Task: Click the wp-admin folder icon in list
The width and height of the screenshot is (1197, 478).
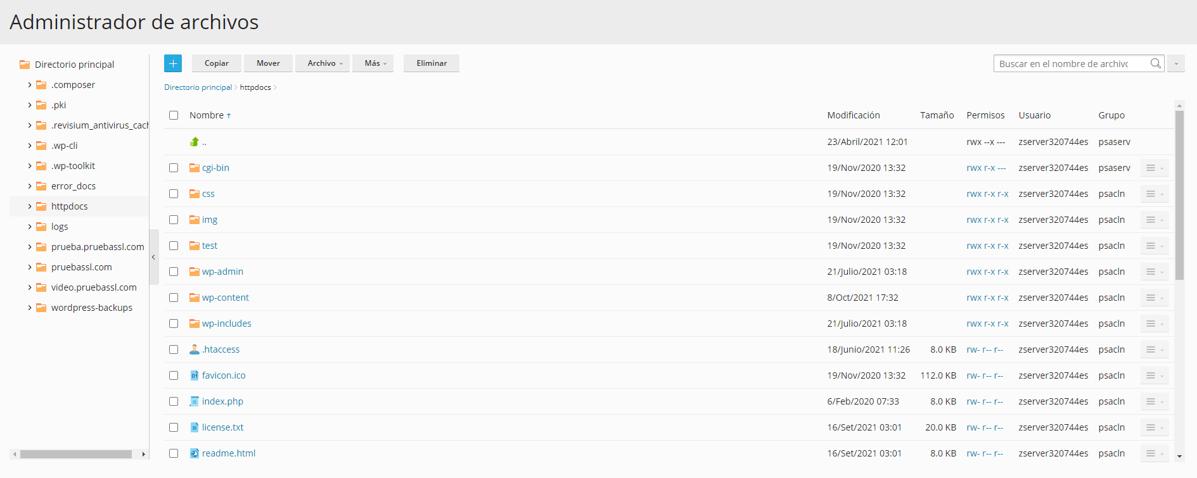Action: [x=195, y=272]
